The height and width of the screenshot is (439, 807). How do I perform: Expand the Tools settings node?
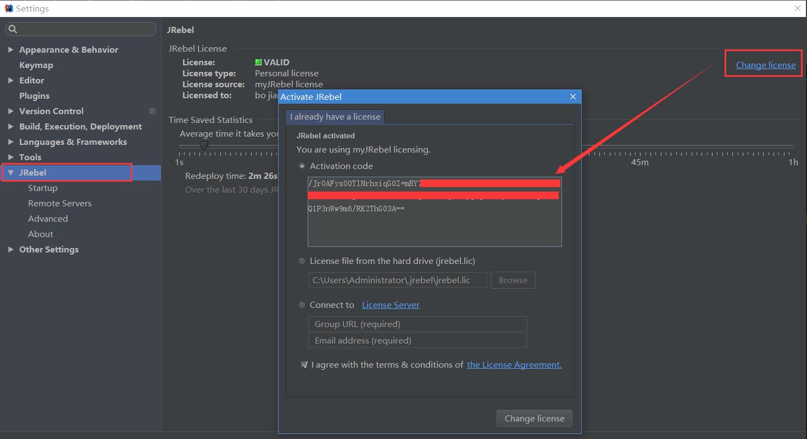click(x=10, y=157)
